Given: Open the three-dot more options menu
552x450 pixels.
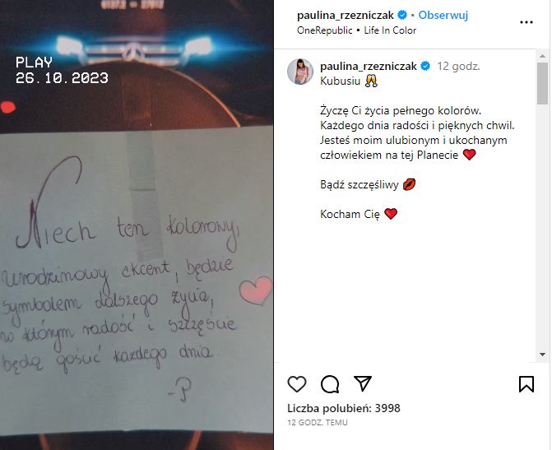Looking at the screenshot, I should point(526,22).
